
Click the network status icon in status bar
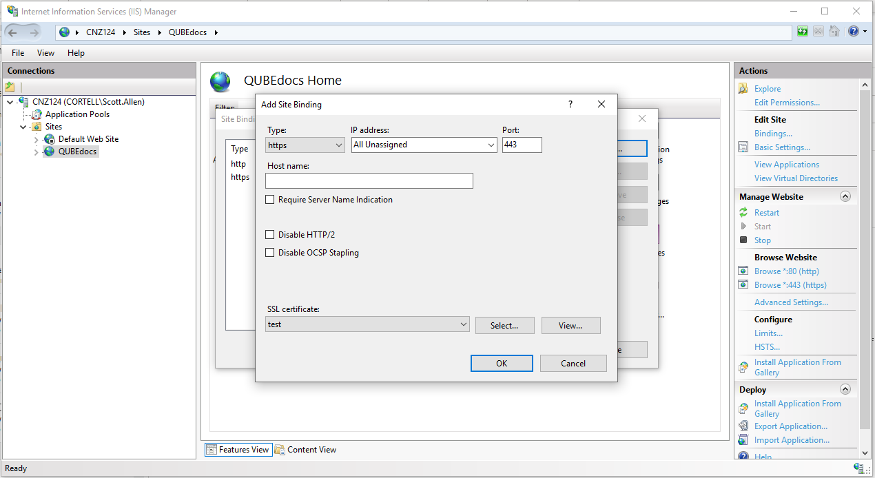(x=858, y=468)
